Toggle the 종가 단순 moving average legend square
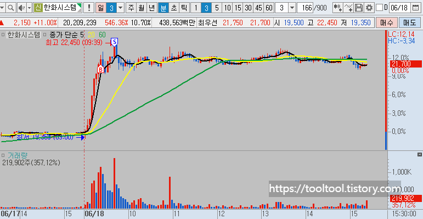423x219 pixels. pyautogui.click(x=45, y=35)
